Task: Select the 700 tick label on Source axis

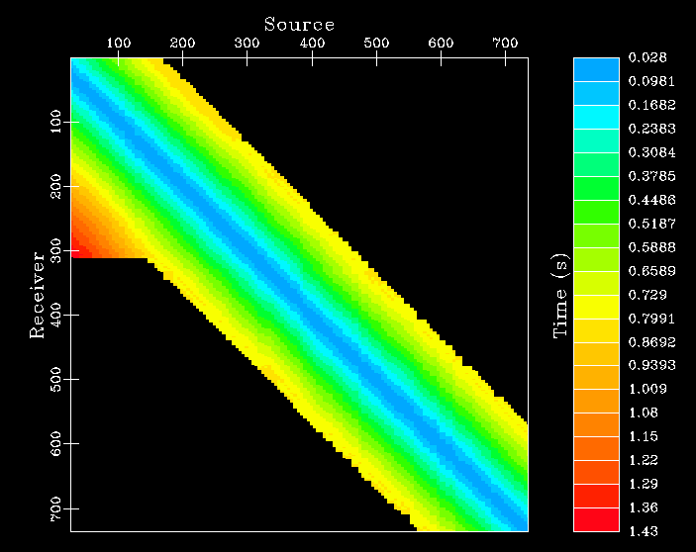Action: coord(505,43)
